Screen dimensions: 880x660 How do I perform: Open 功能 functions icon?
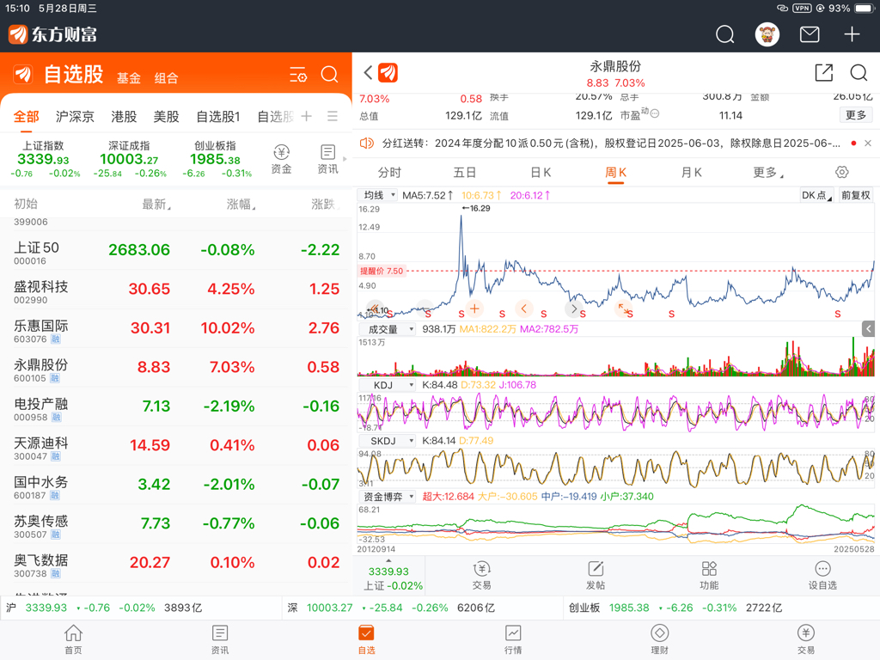click(709, 576)
